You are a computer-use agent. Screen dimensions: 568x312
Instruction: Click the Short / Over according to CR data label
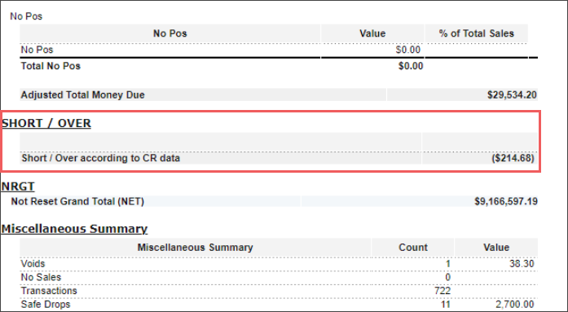coord(101,158)
